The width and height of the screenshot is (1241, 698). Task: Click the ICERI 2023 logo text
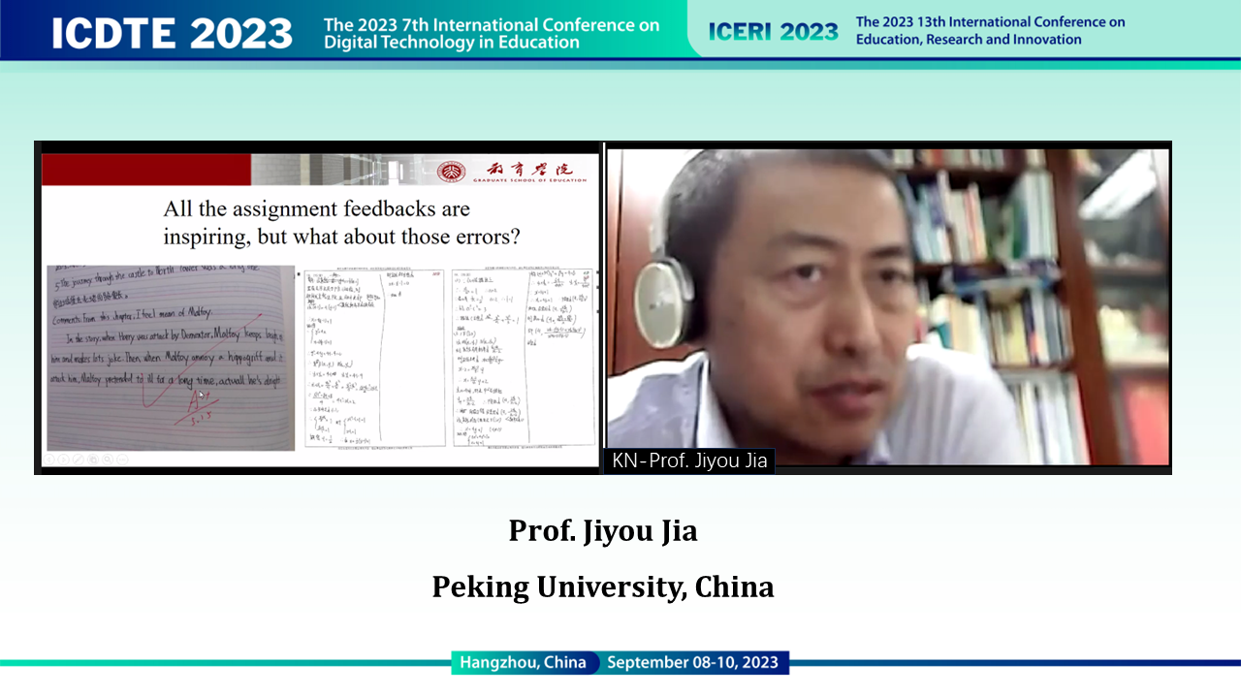point(773,32)
